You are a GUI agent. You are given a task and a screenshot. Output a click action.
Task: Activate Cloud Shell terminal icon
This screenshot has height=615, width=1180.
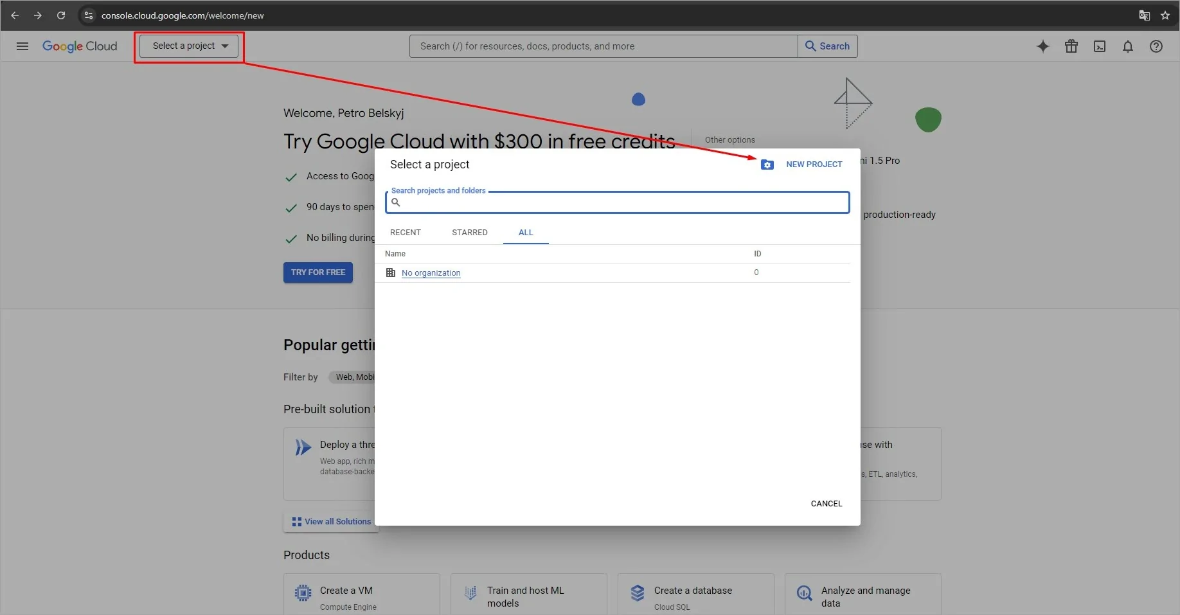click(x=1100, y=46)
